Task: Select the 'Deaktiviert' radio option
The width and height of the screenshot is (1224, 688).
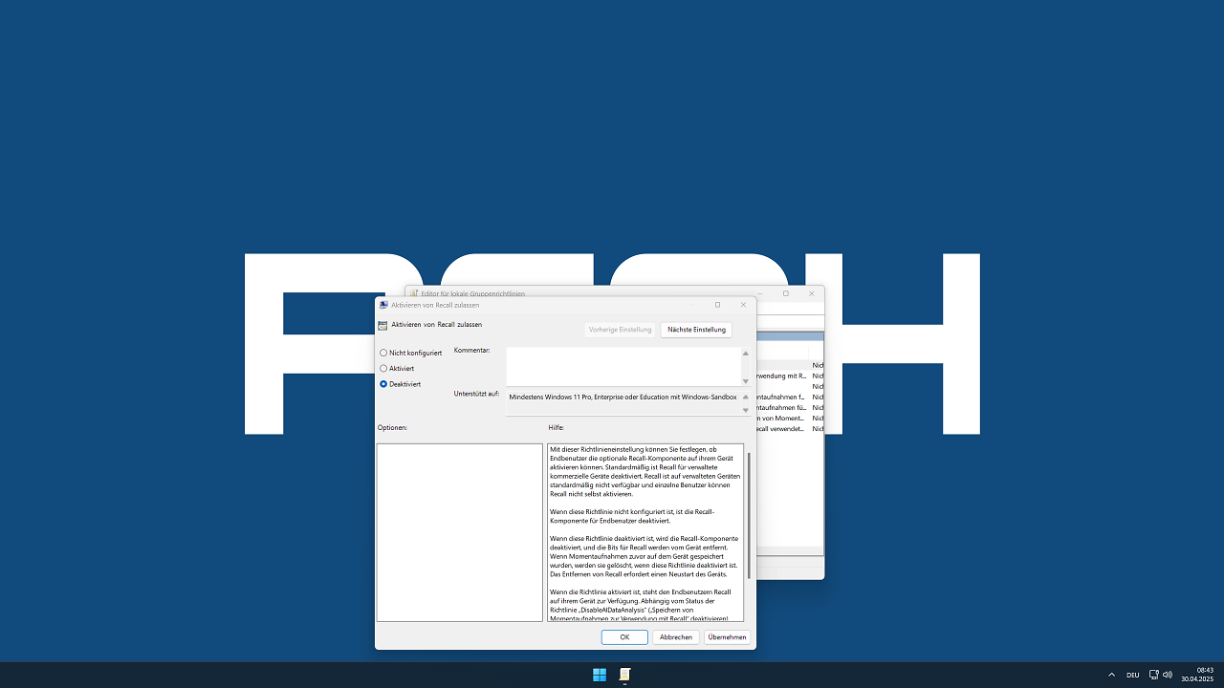Action: (400, 384)
